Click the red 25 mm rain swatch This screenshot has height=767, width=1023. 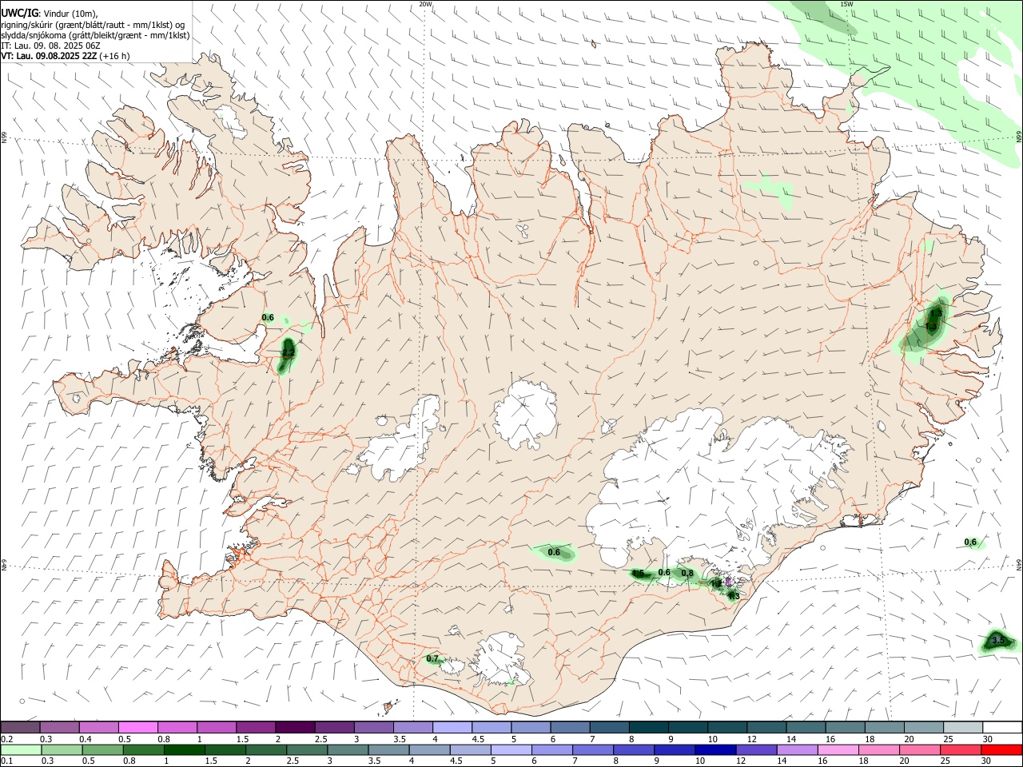(x=961, y=750)
